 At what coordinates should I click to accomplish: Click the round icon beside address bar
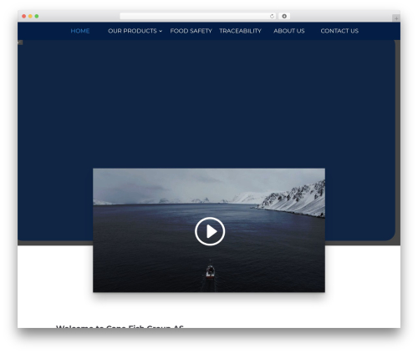[x=284, y=16]
